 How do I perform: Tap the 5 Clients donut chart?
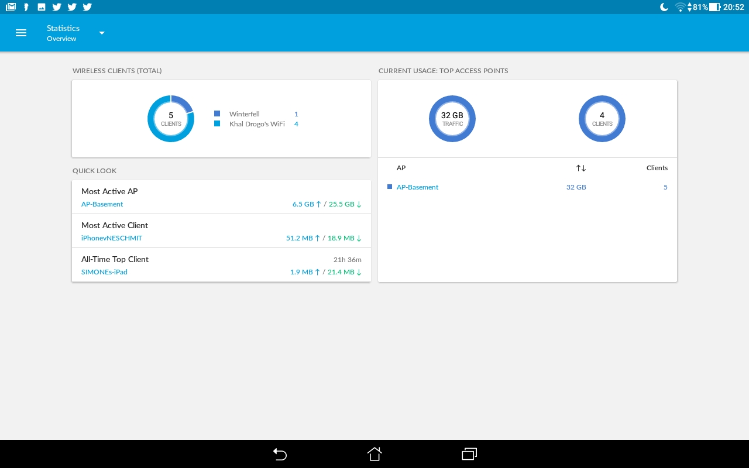[171, 119]
